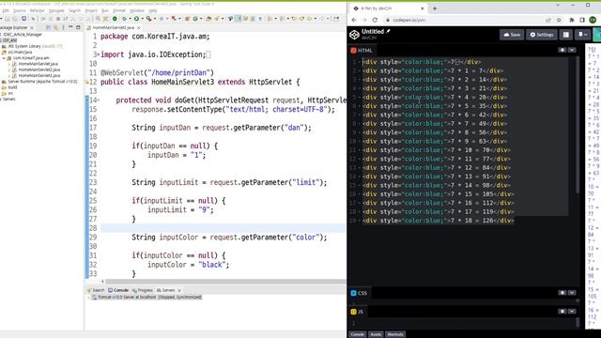Open the Navigate menu in Eclipse
The width and height of the screenshot is (601, 338).
coord(56,10)
